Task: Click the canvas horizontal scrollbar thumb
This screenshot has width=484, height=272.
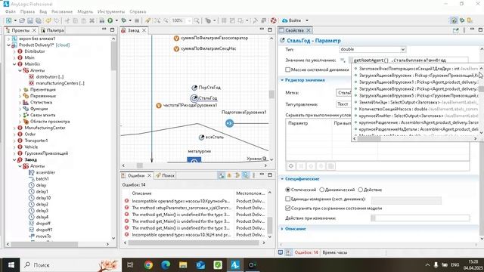Action: [x=139, y=165]
